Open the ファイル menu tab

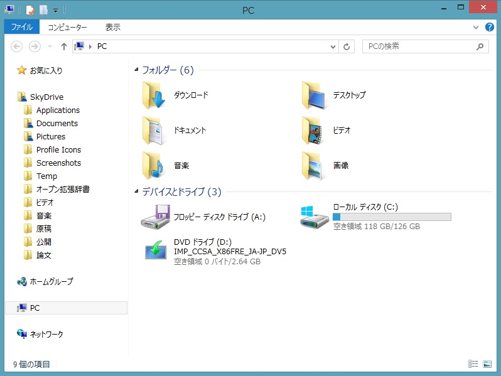pyautogui.click(x=22, y=27)
